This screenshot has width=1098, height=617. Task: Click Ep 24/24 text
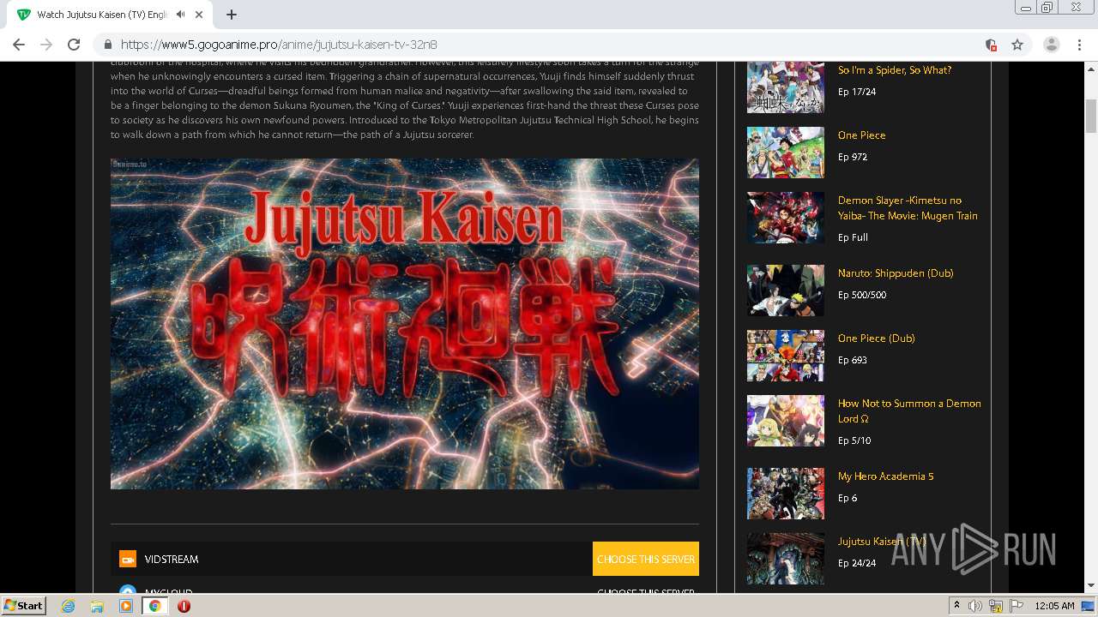[856, 563]
